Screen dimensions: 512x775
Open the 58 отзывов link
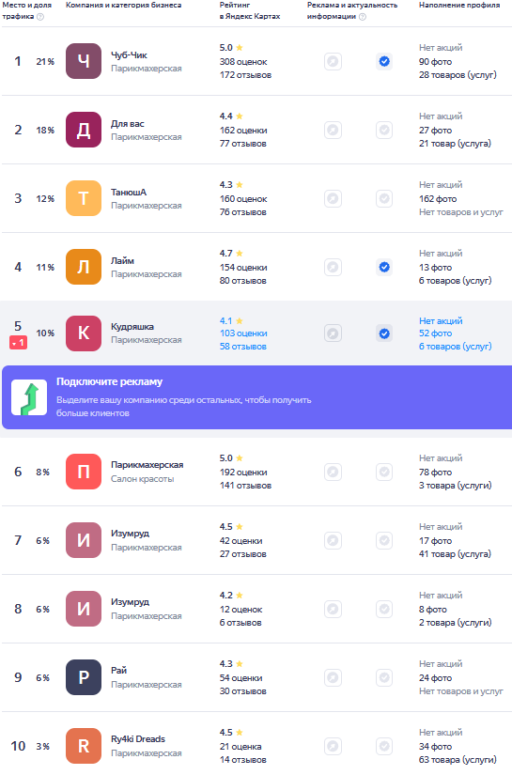(x=243, y=347)
